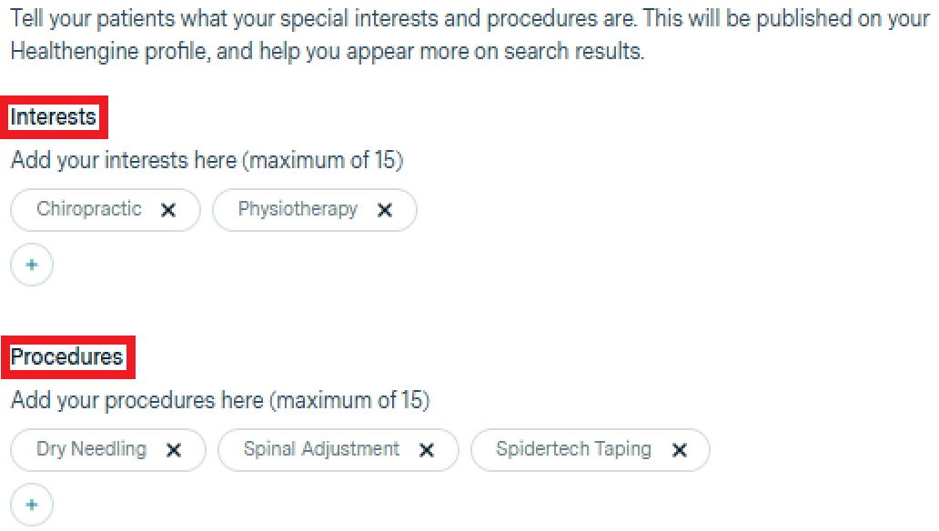The image size is (939, 531).
Task: Click 'maximum of 15' under Procedures
Action: click(x=353, y=400)
